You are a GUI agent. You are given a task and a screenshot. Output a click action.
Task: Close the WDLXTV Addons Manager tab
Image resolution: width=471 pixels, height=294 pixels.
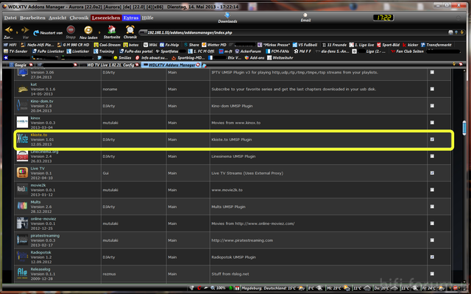click(x=198, y=65)
